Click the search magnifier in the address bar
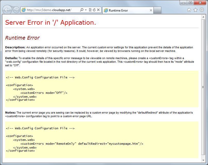 tap(81, 10)
